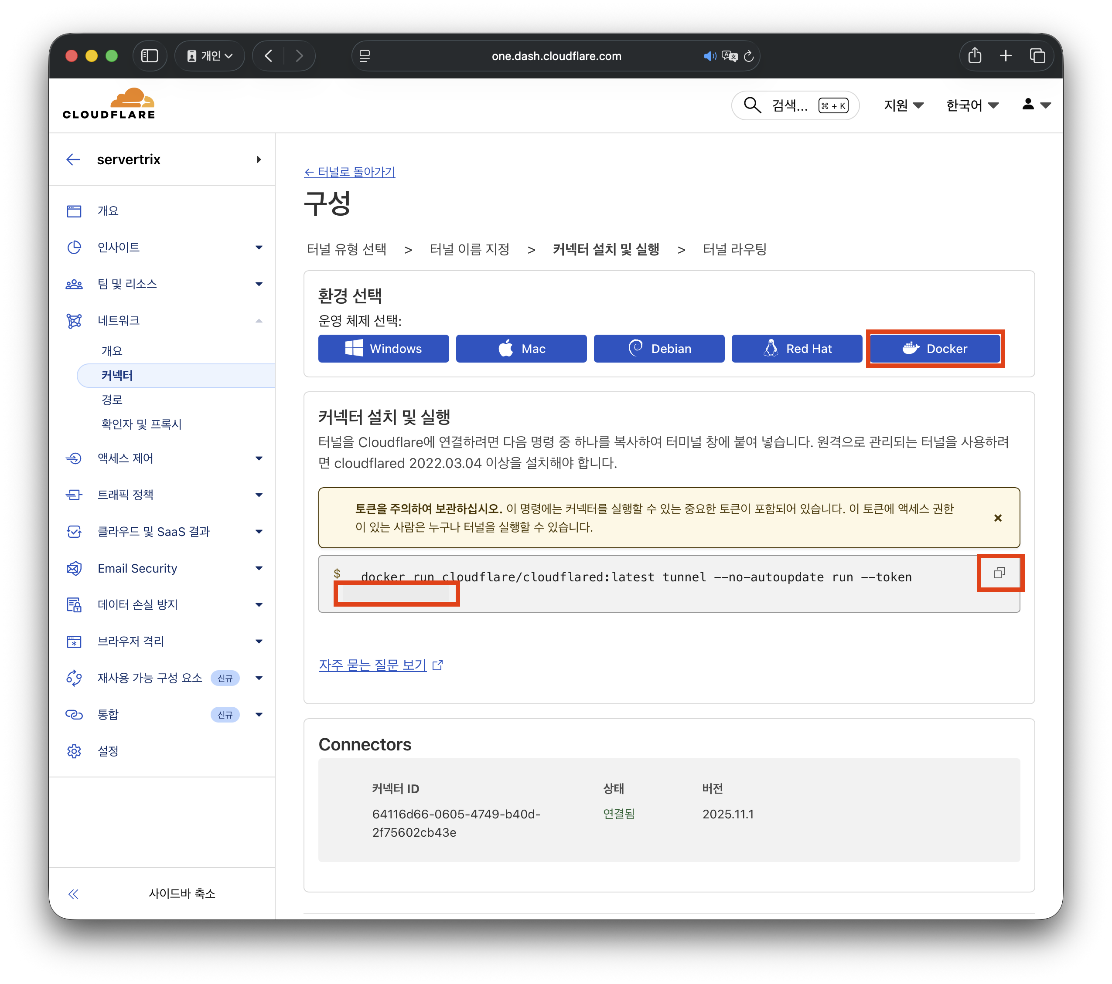Open the Safari share icon
Viewport: 1112px width, 984px height.
click(x=974, y=56)
